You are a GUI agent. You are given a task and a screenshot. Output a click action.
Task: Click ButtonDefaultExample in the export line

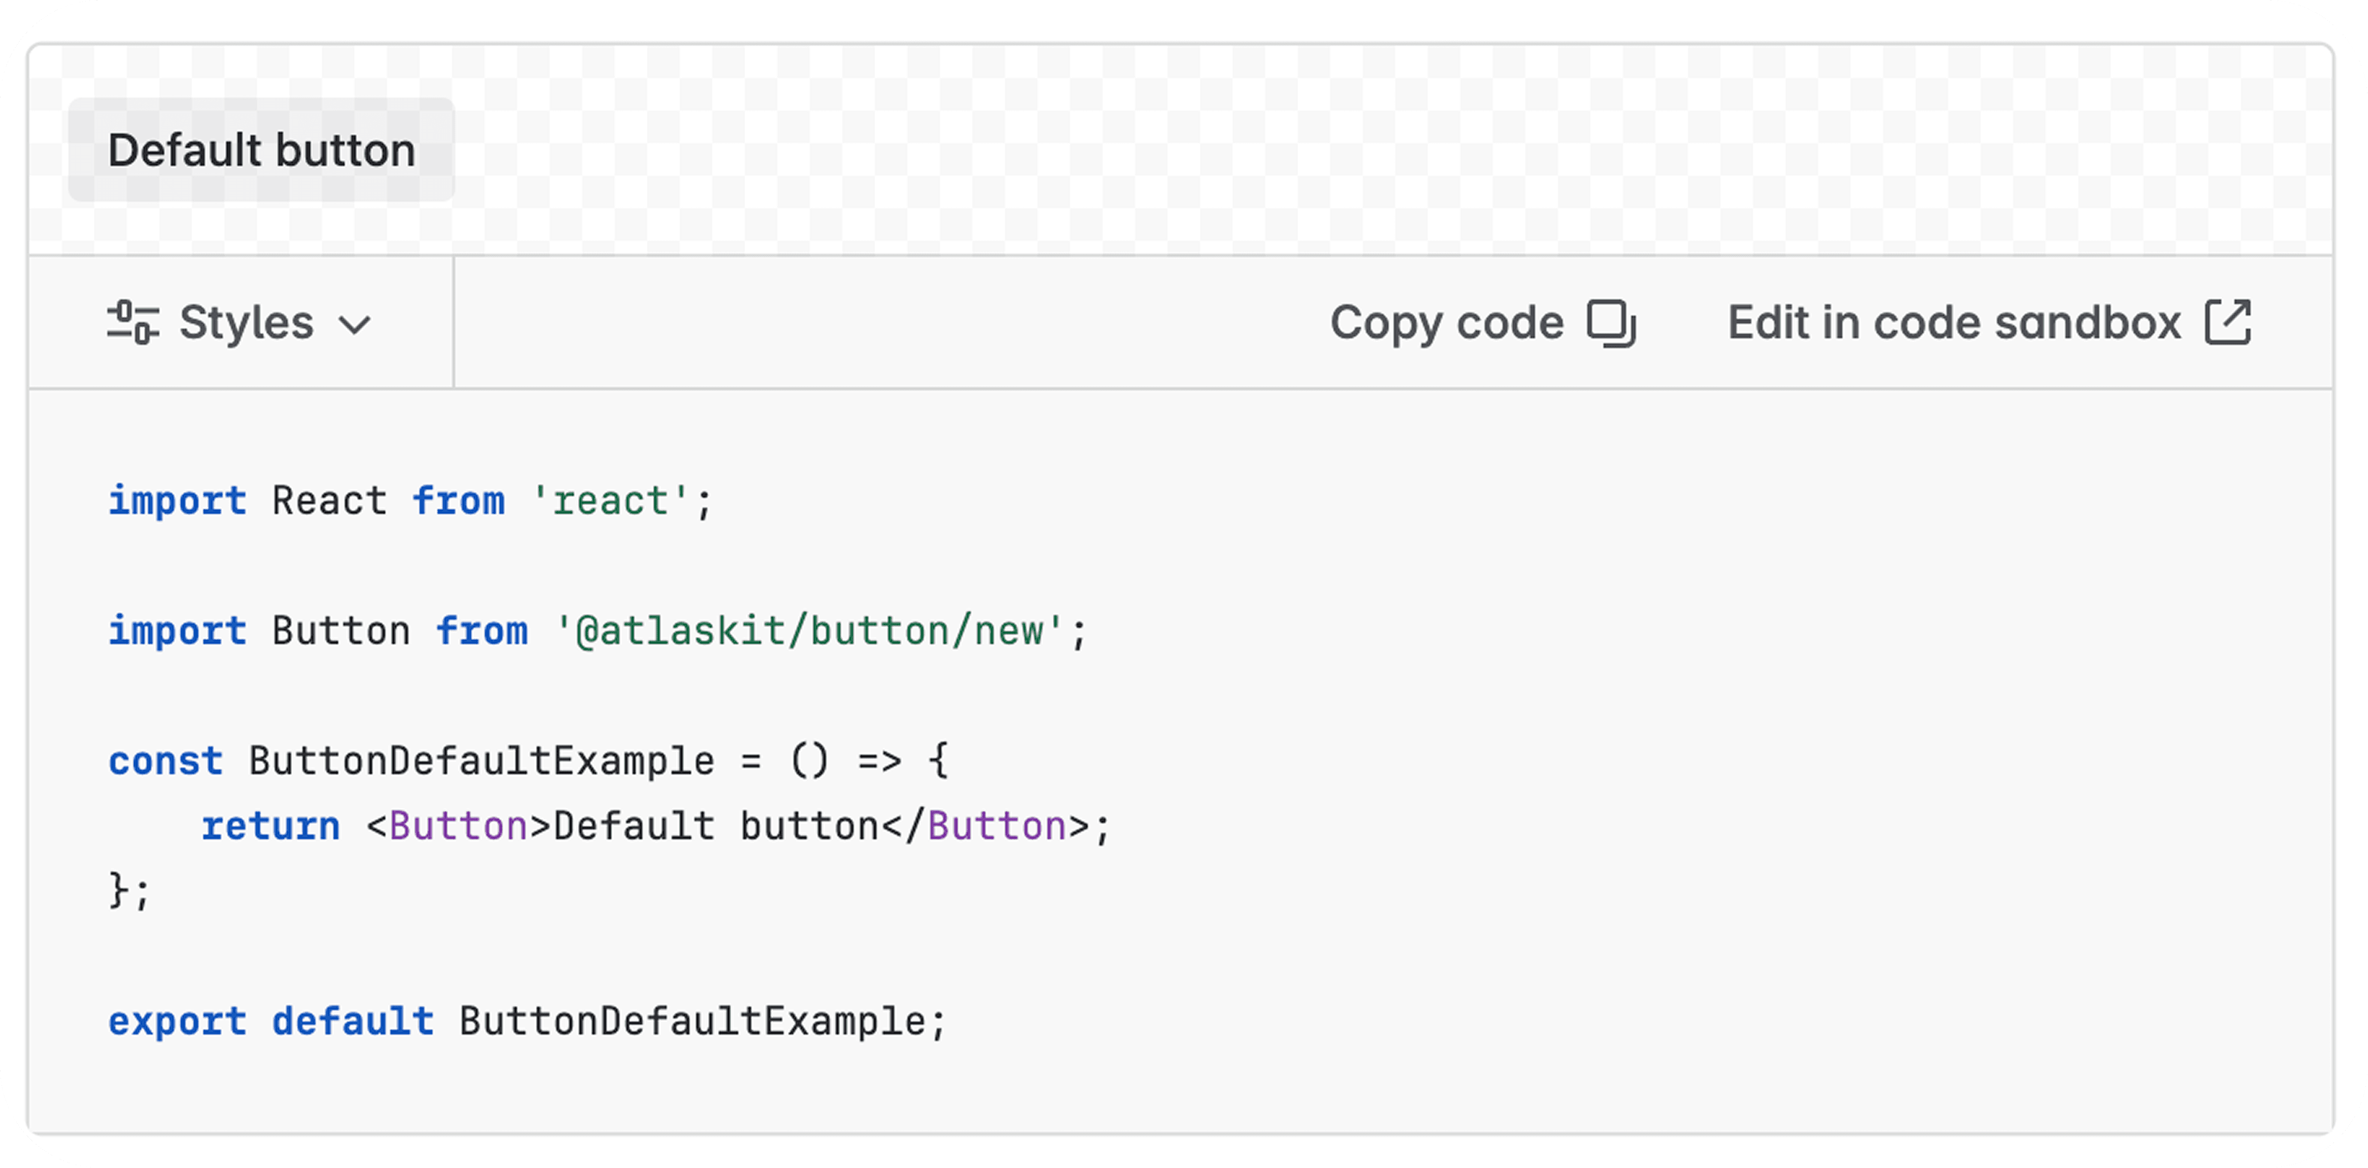click(x=692, y=1022)
